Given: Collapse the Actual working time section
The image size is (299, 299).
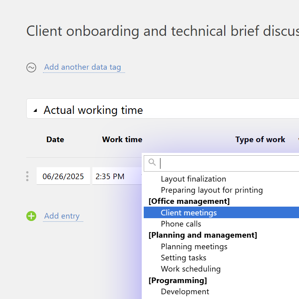Looking at the screenshot, I should point(35,110).
